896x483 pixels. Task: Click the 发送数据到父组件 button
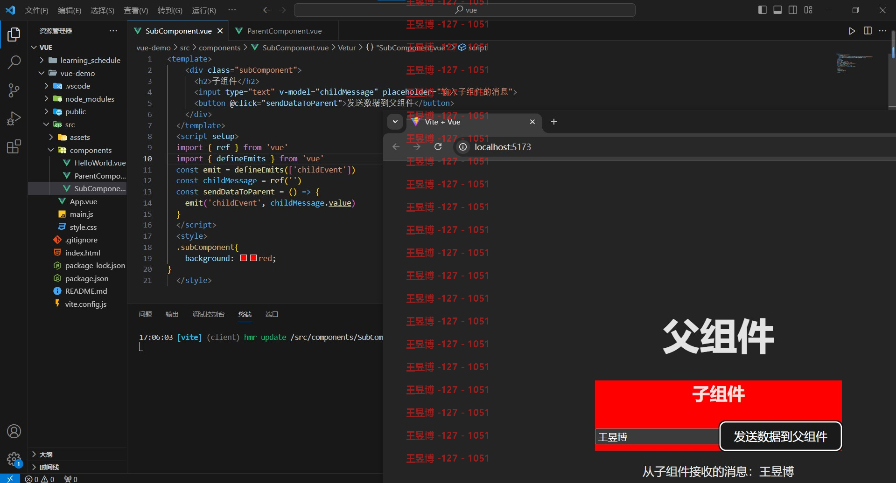pyautogui.click(x=780, y=436)
